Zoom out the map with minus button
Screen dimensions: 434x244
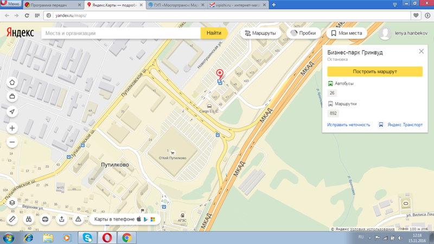click(12, 142)
